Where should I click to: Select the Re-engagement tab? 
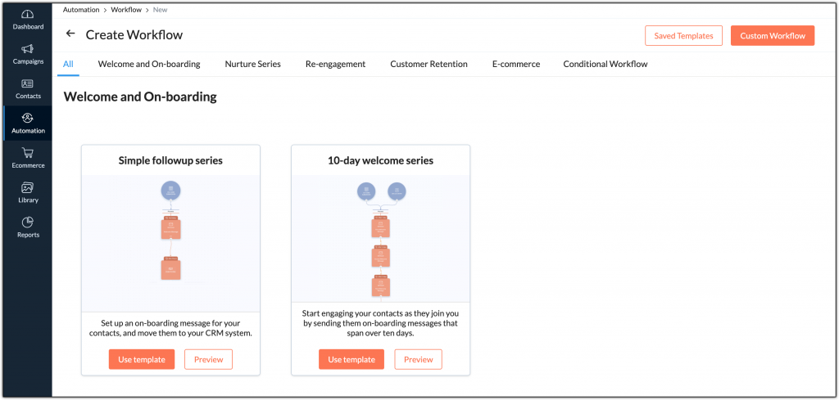335,64
